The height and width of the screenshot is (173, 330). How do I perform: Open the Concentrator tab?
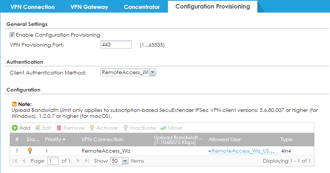coord(142,7)
